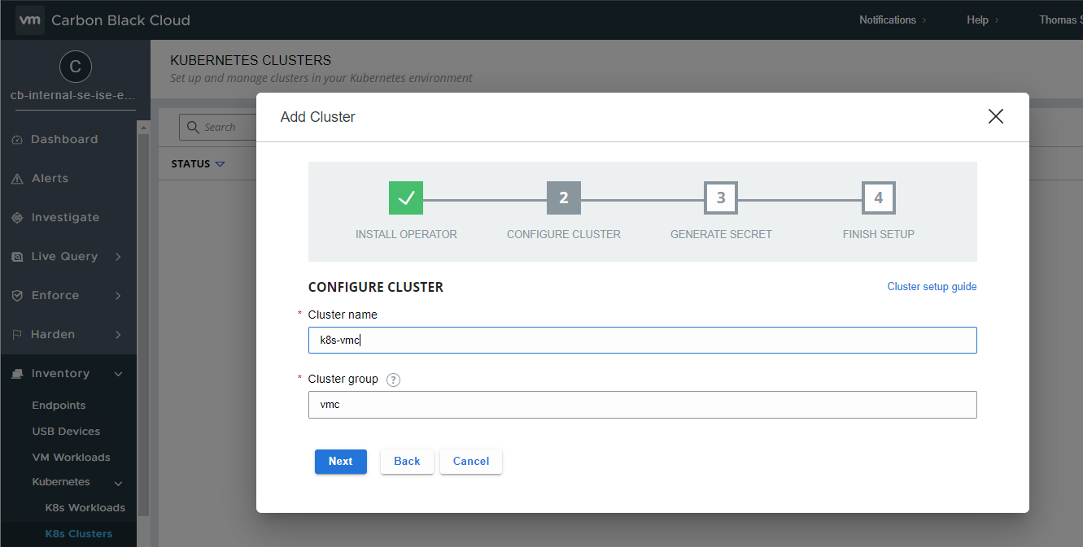
Task: Open the Help menu
Action: point(983,20)
